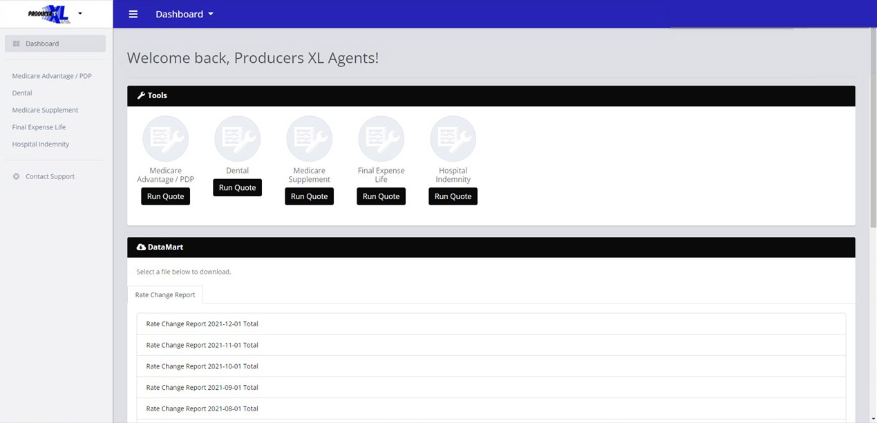The height and width of the screenshot is (423, 877).
Task: Click the Medicare Advantage / PDP tool icon
Action: tap(165, 139)
